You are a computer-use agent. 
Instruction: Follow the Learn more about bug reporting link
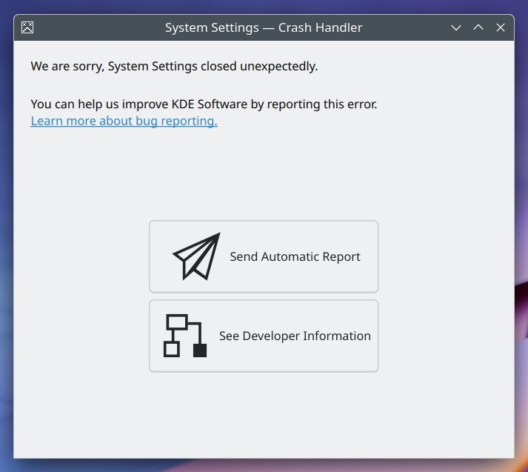(x=124, y=121)
